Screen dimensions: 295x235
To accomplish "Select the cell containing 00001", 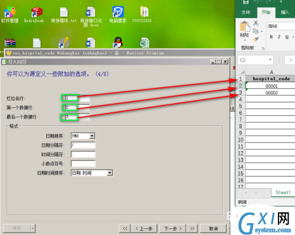I will (271, 86).
